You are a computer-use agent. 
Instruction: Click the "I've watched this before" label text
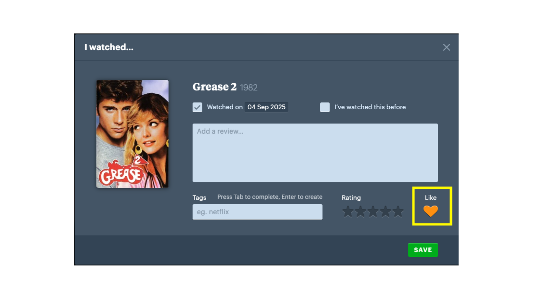pyautogui.click(x=370, y=107)
